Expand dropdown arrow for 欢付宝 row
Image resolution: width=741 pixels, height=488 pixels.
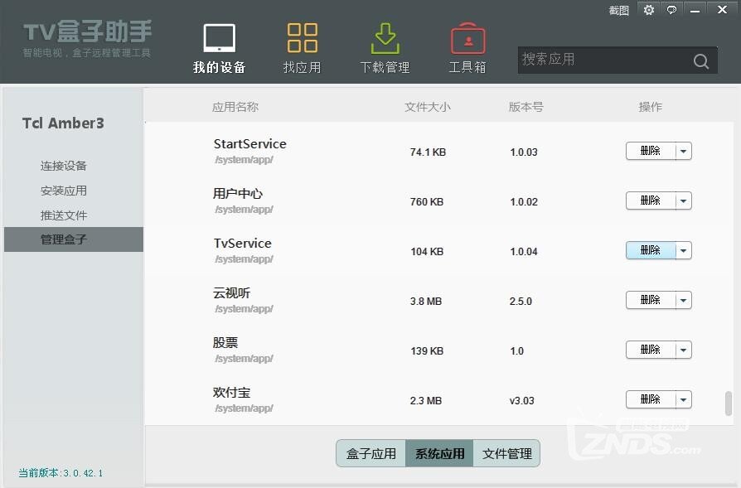(684, 399)
